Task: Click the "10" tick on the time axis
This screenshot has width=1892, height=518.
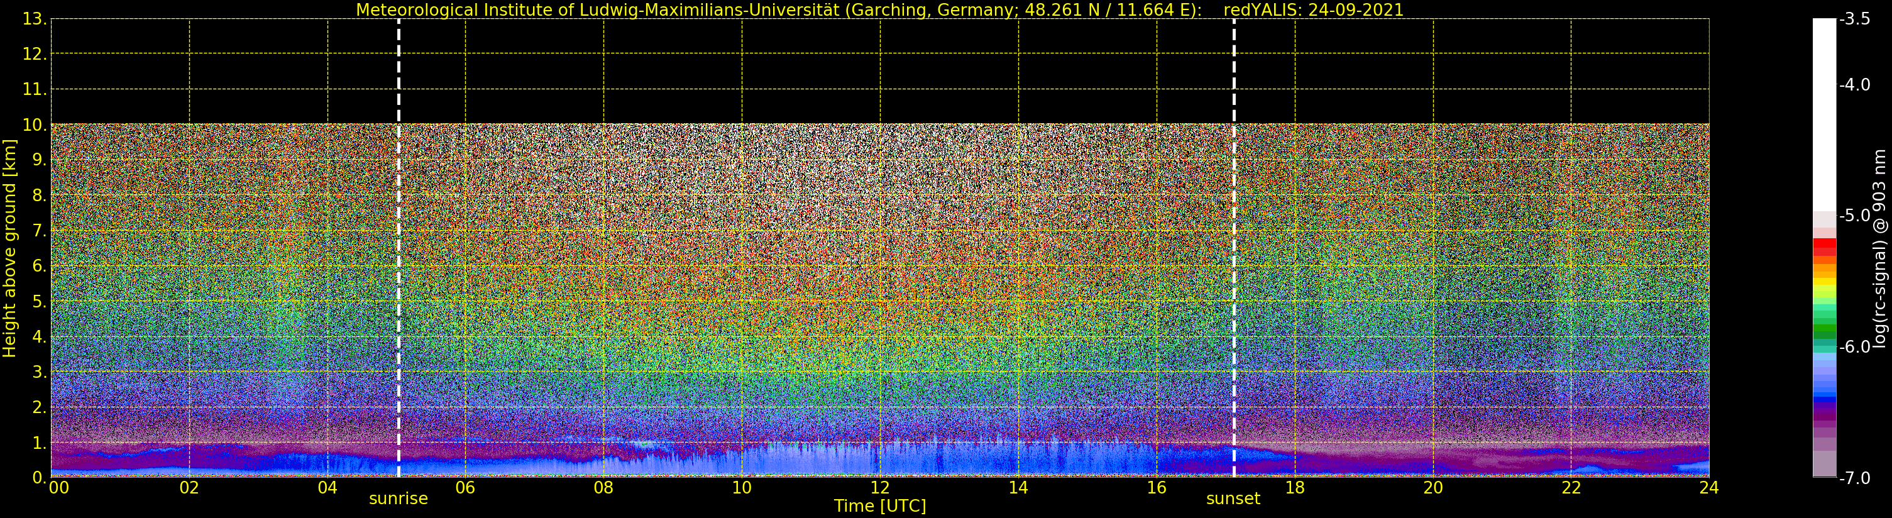Action: point(742,488)
